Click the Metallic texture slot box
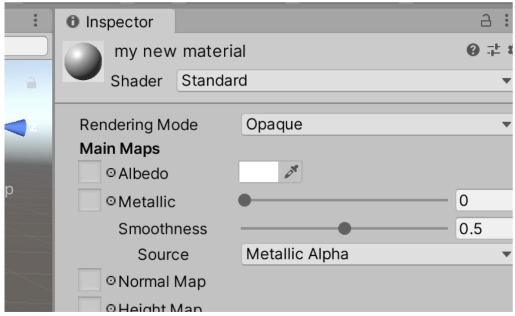 pos(90,201)
